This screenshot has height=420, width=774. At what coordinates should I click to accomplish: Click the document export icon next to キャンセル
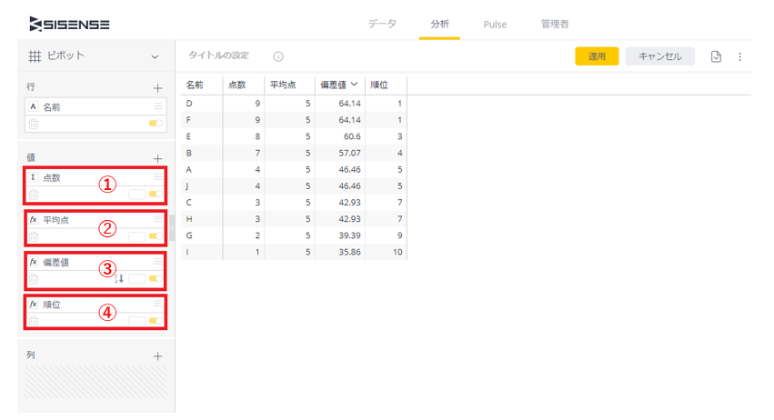click(716, 56)
